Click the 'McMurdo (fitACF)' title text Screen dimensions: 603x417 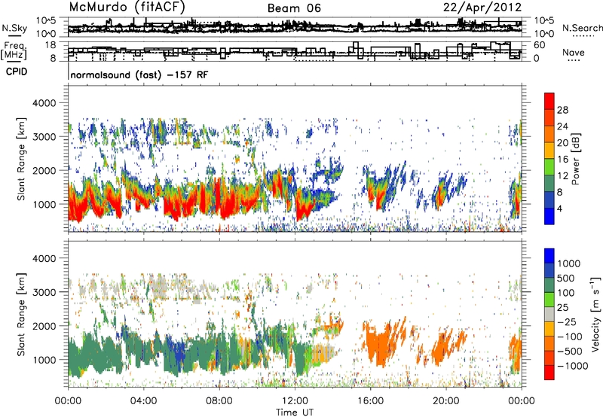click(x=127, y=8)
